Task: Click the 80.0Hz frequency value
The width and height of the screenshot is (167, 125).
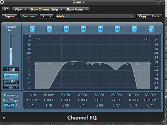Action: tap(49, 95)
